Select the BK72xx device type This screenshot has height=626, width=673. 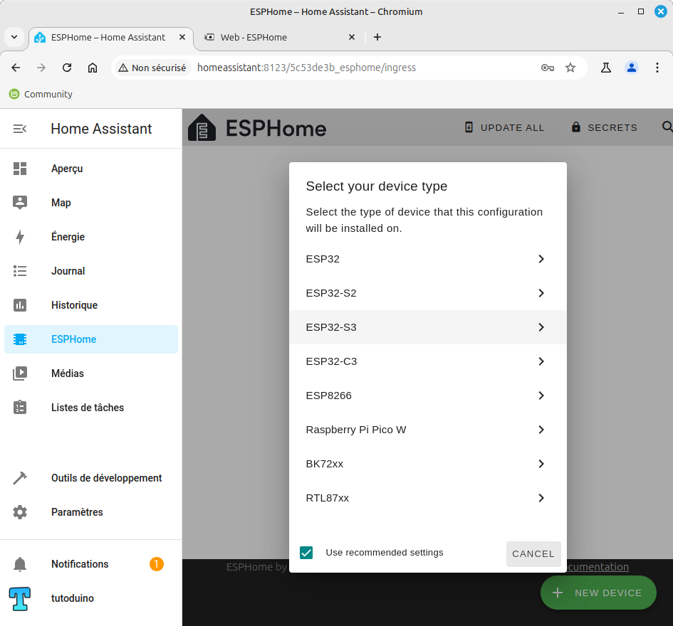coord(428,464)
